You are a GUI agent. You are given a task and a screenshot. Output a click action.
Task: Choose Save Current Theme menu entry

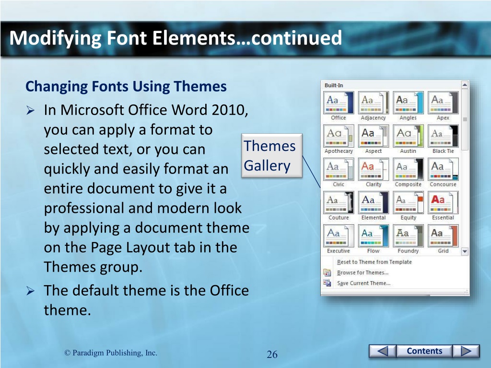coord(363,283)
